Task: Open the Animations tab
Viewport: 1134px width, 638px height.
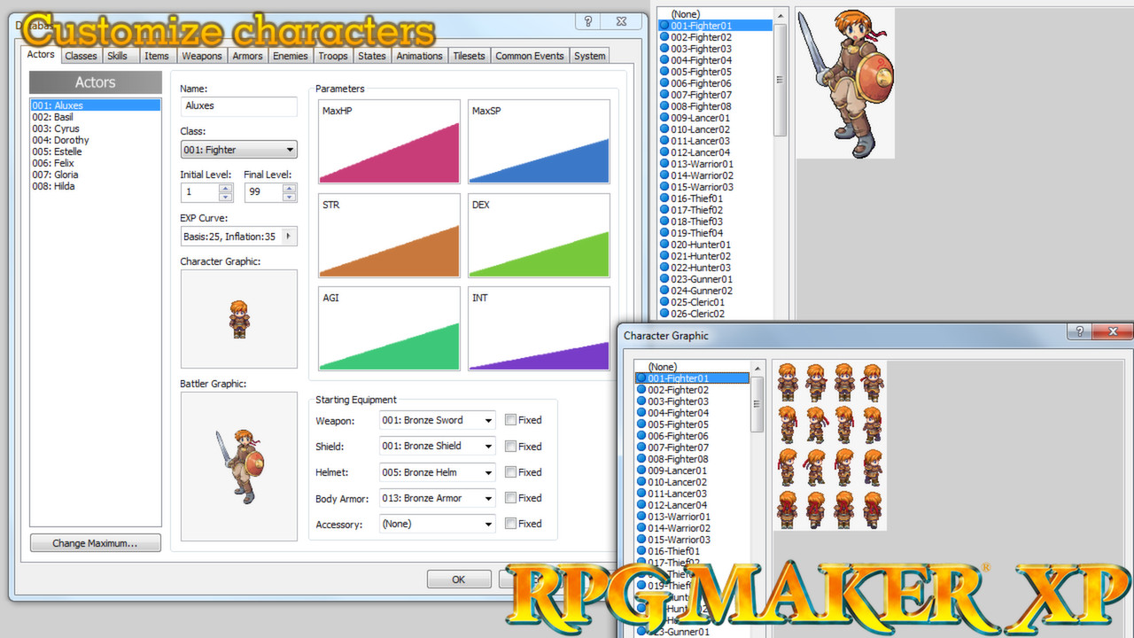Action: [x=419, y=55]
